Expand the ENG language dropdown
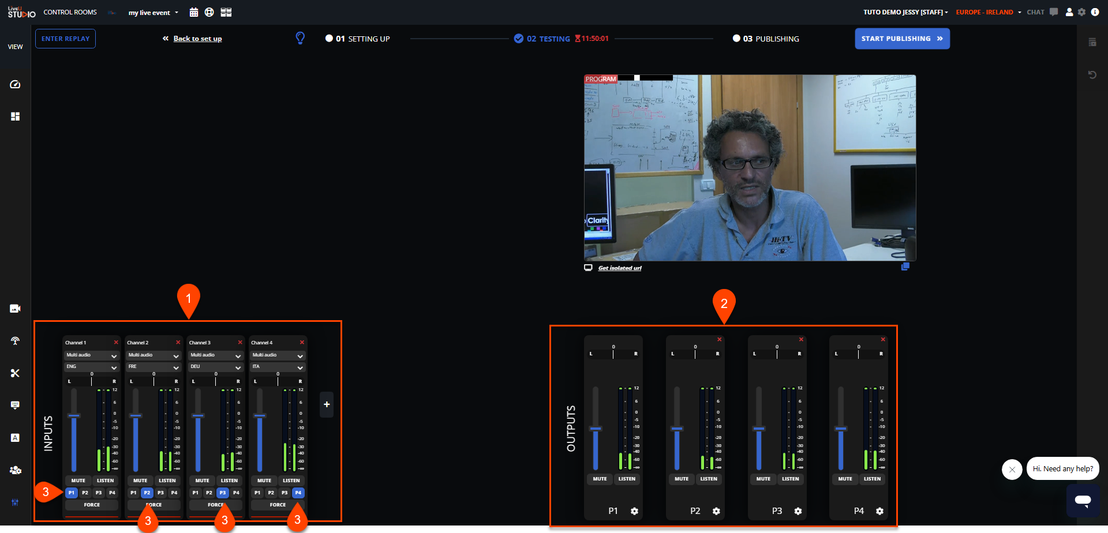1108x533 pixels. pyautogui.click(x=91, y=367)
